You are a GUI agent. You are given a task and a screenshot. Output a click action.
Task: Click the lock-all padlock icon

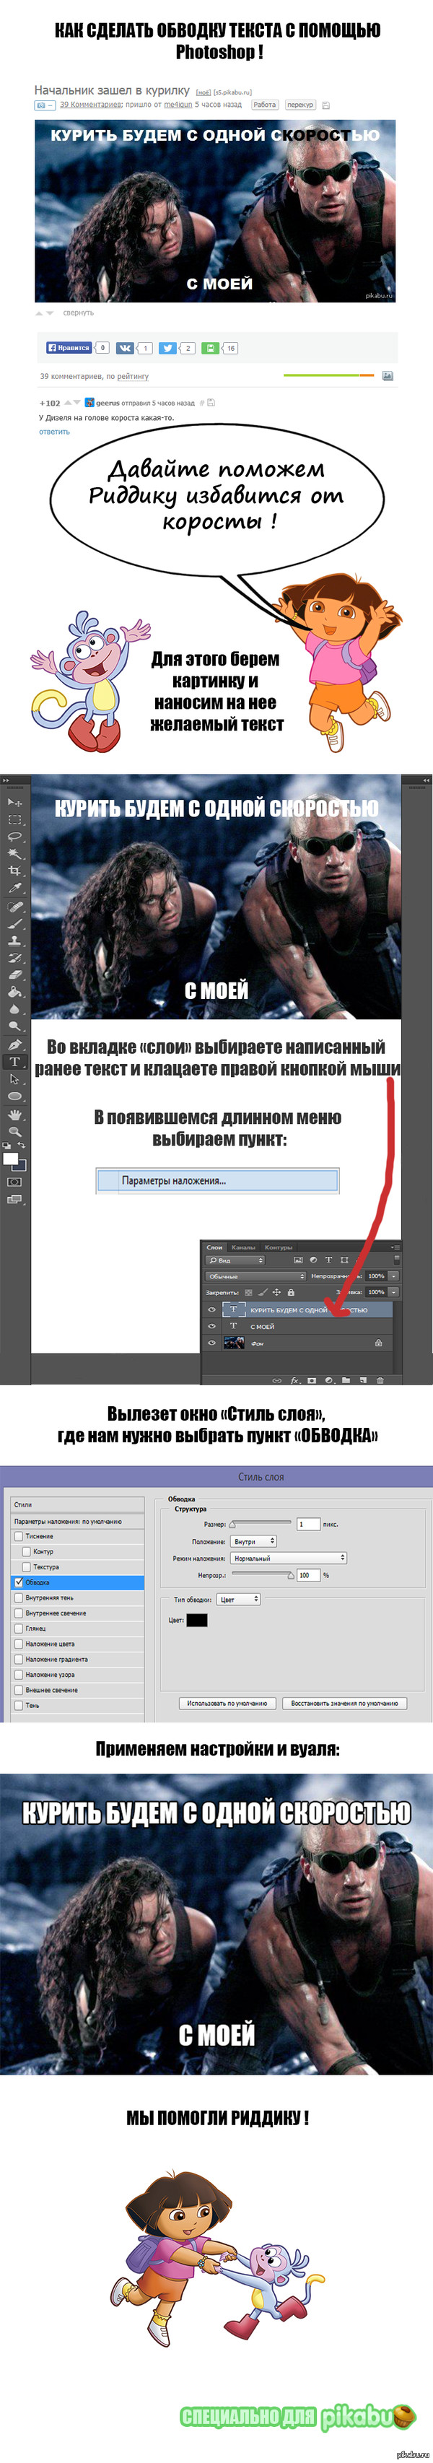pos(292,1293)
